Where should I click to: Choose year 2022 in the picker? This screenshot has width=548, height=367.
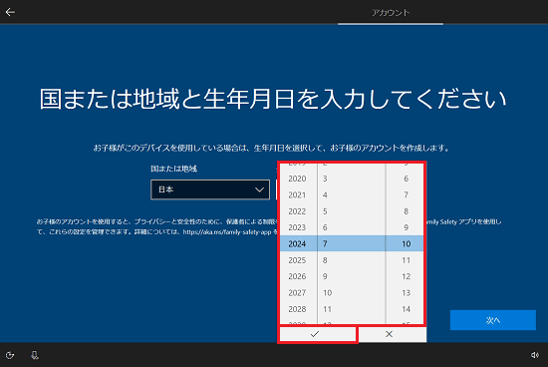point(298,211)
